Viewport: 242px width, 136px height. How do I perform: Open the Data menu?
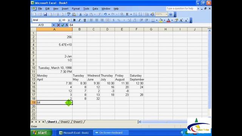click(x=95, y=9)
